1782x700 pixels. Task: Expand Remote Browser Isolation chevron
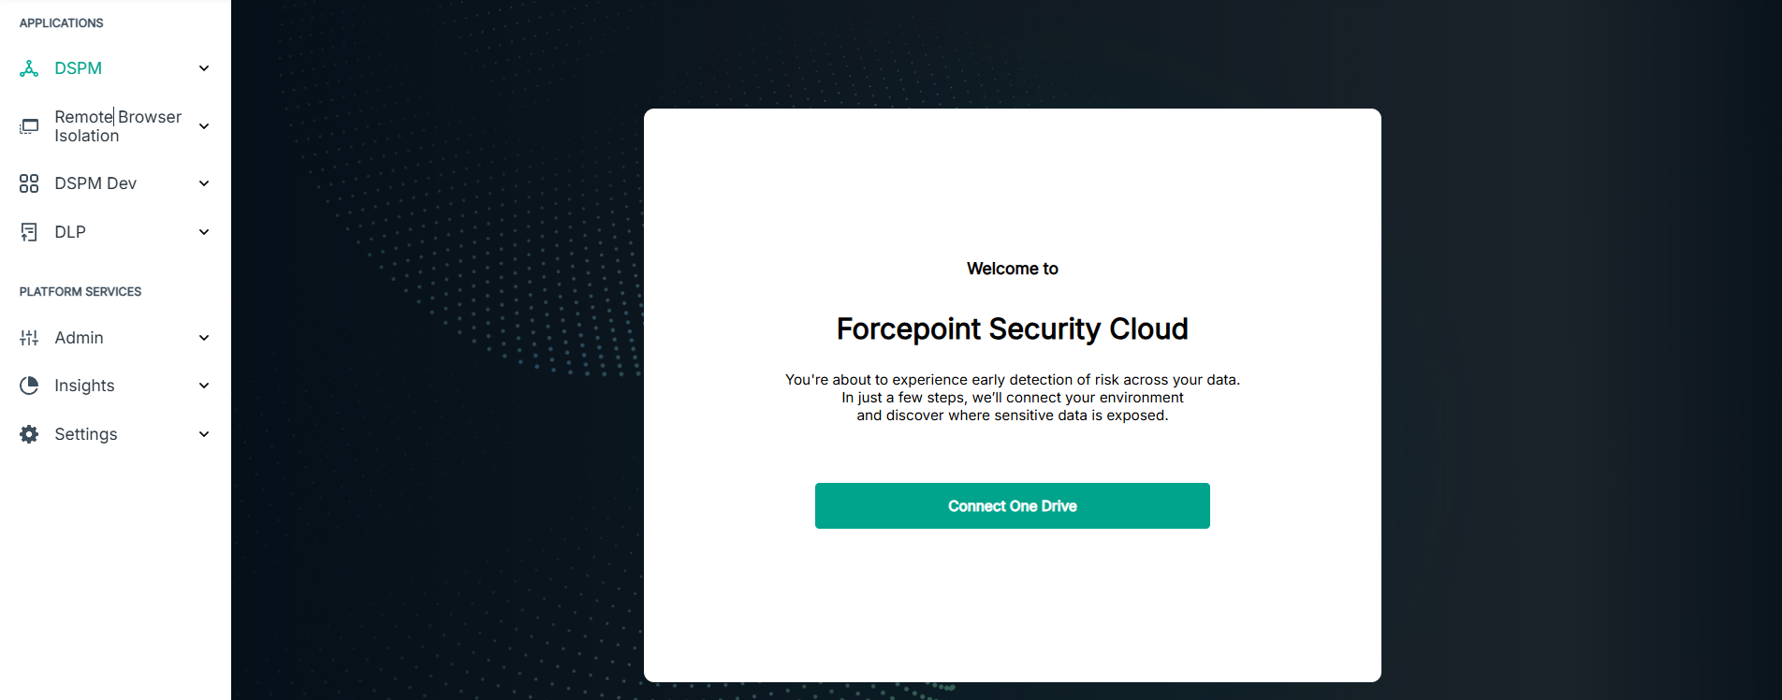coord(204,126)
